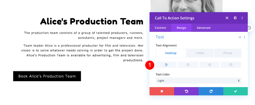Open the Text section options dots
This screenshot has width=255, height=105.
click(x=245, y=37)
